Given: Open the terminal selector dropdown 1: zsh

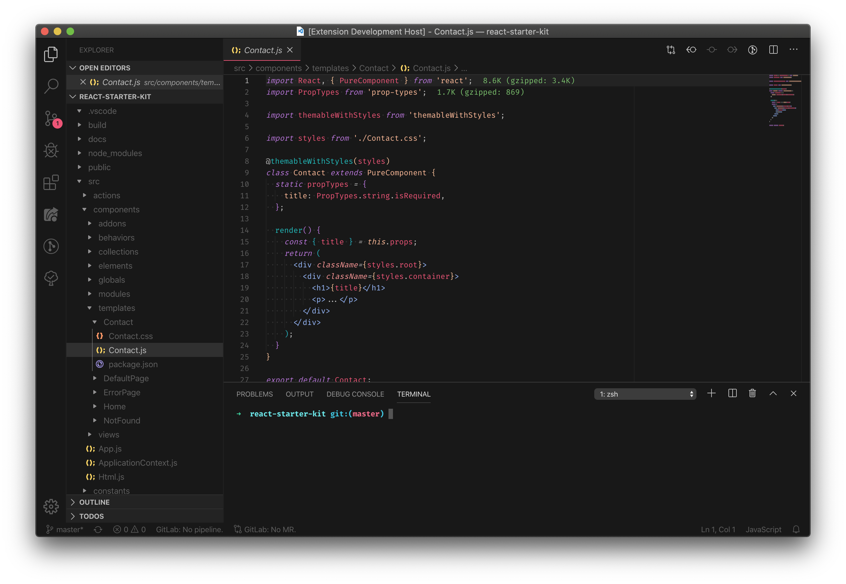Looking at the screenshot, I should click(x=645, y=394).
